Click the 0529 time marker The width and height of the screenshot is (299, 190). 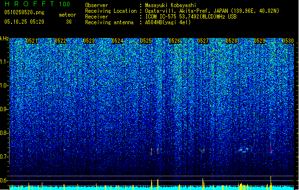pyautogui.click(x=260, y=41)
